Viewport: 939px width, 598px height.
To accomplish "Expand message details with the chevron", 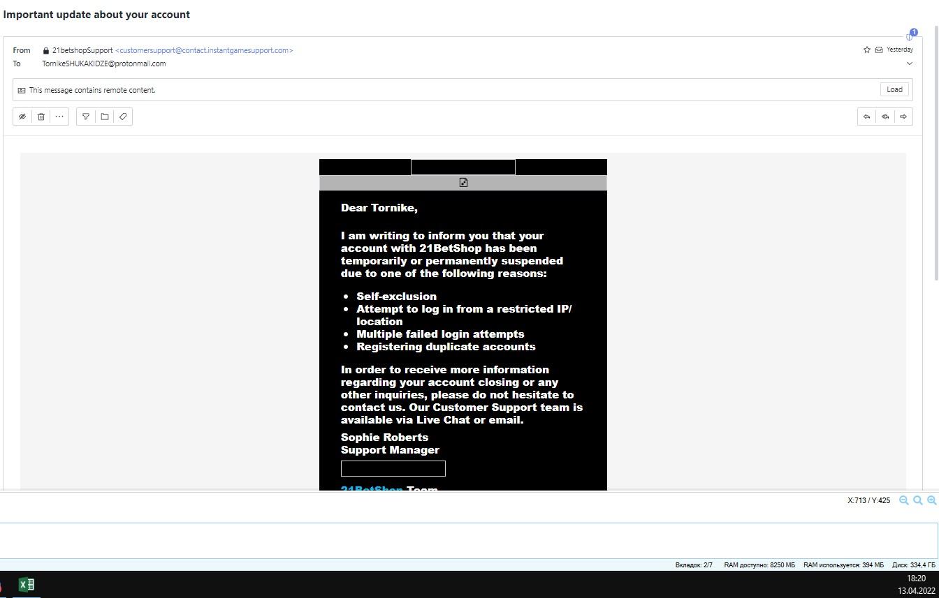I will point(909,63).
